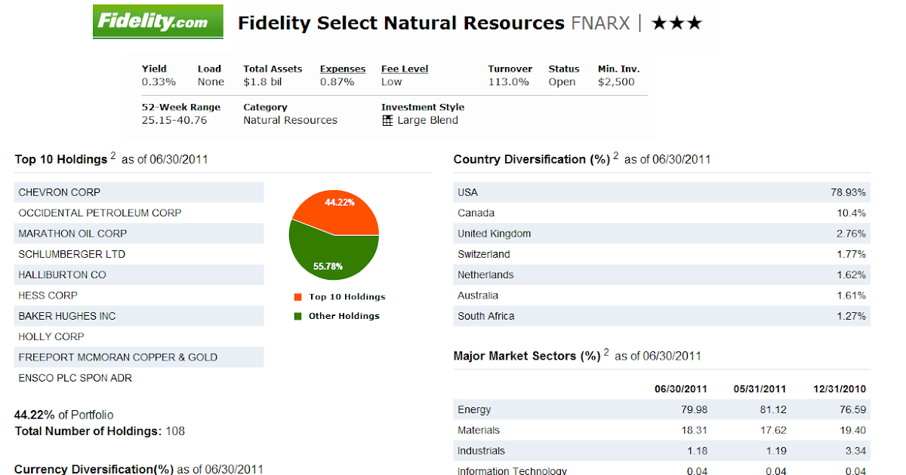
Task: Click the orange Top 10 Holdings color swatch
Action: [x=296, y=296]
